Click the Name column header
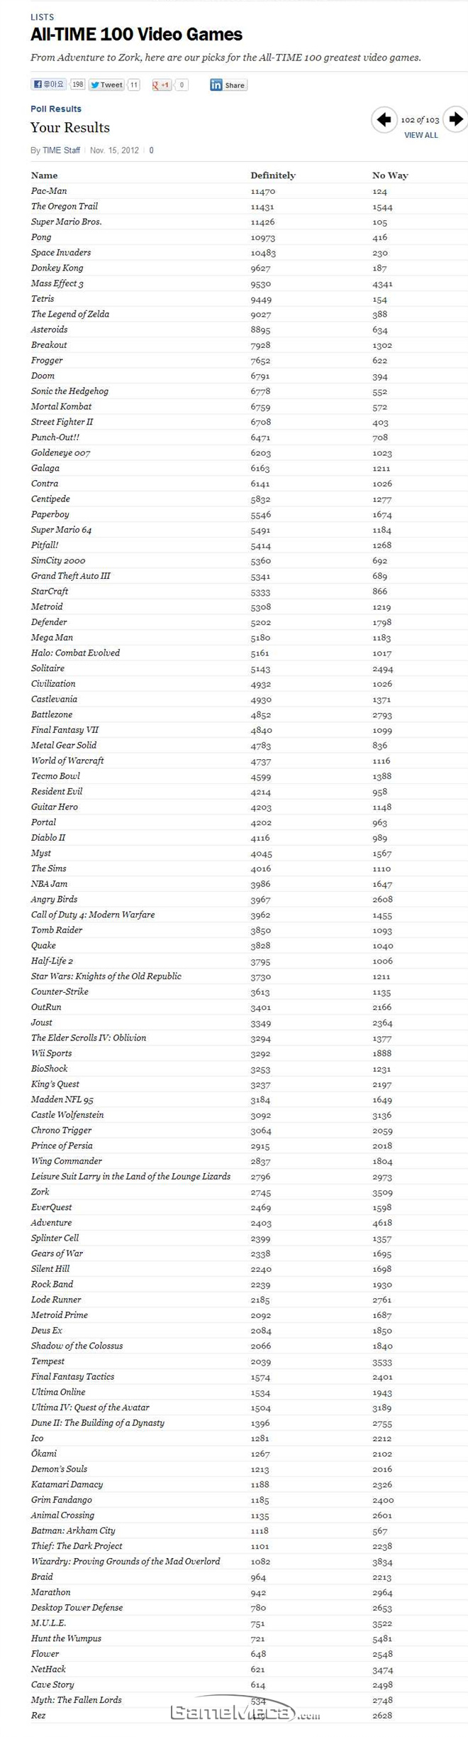Image resolution: width=468 pixels, height=1737 pixels. (x=44, y=175)
